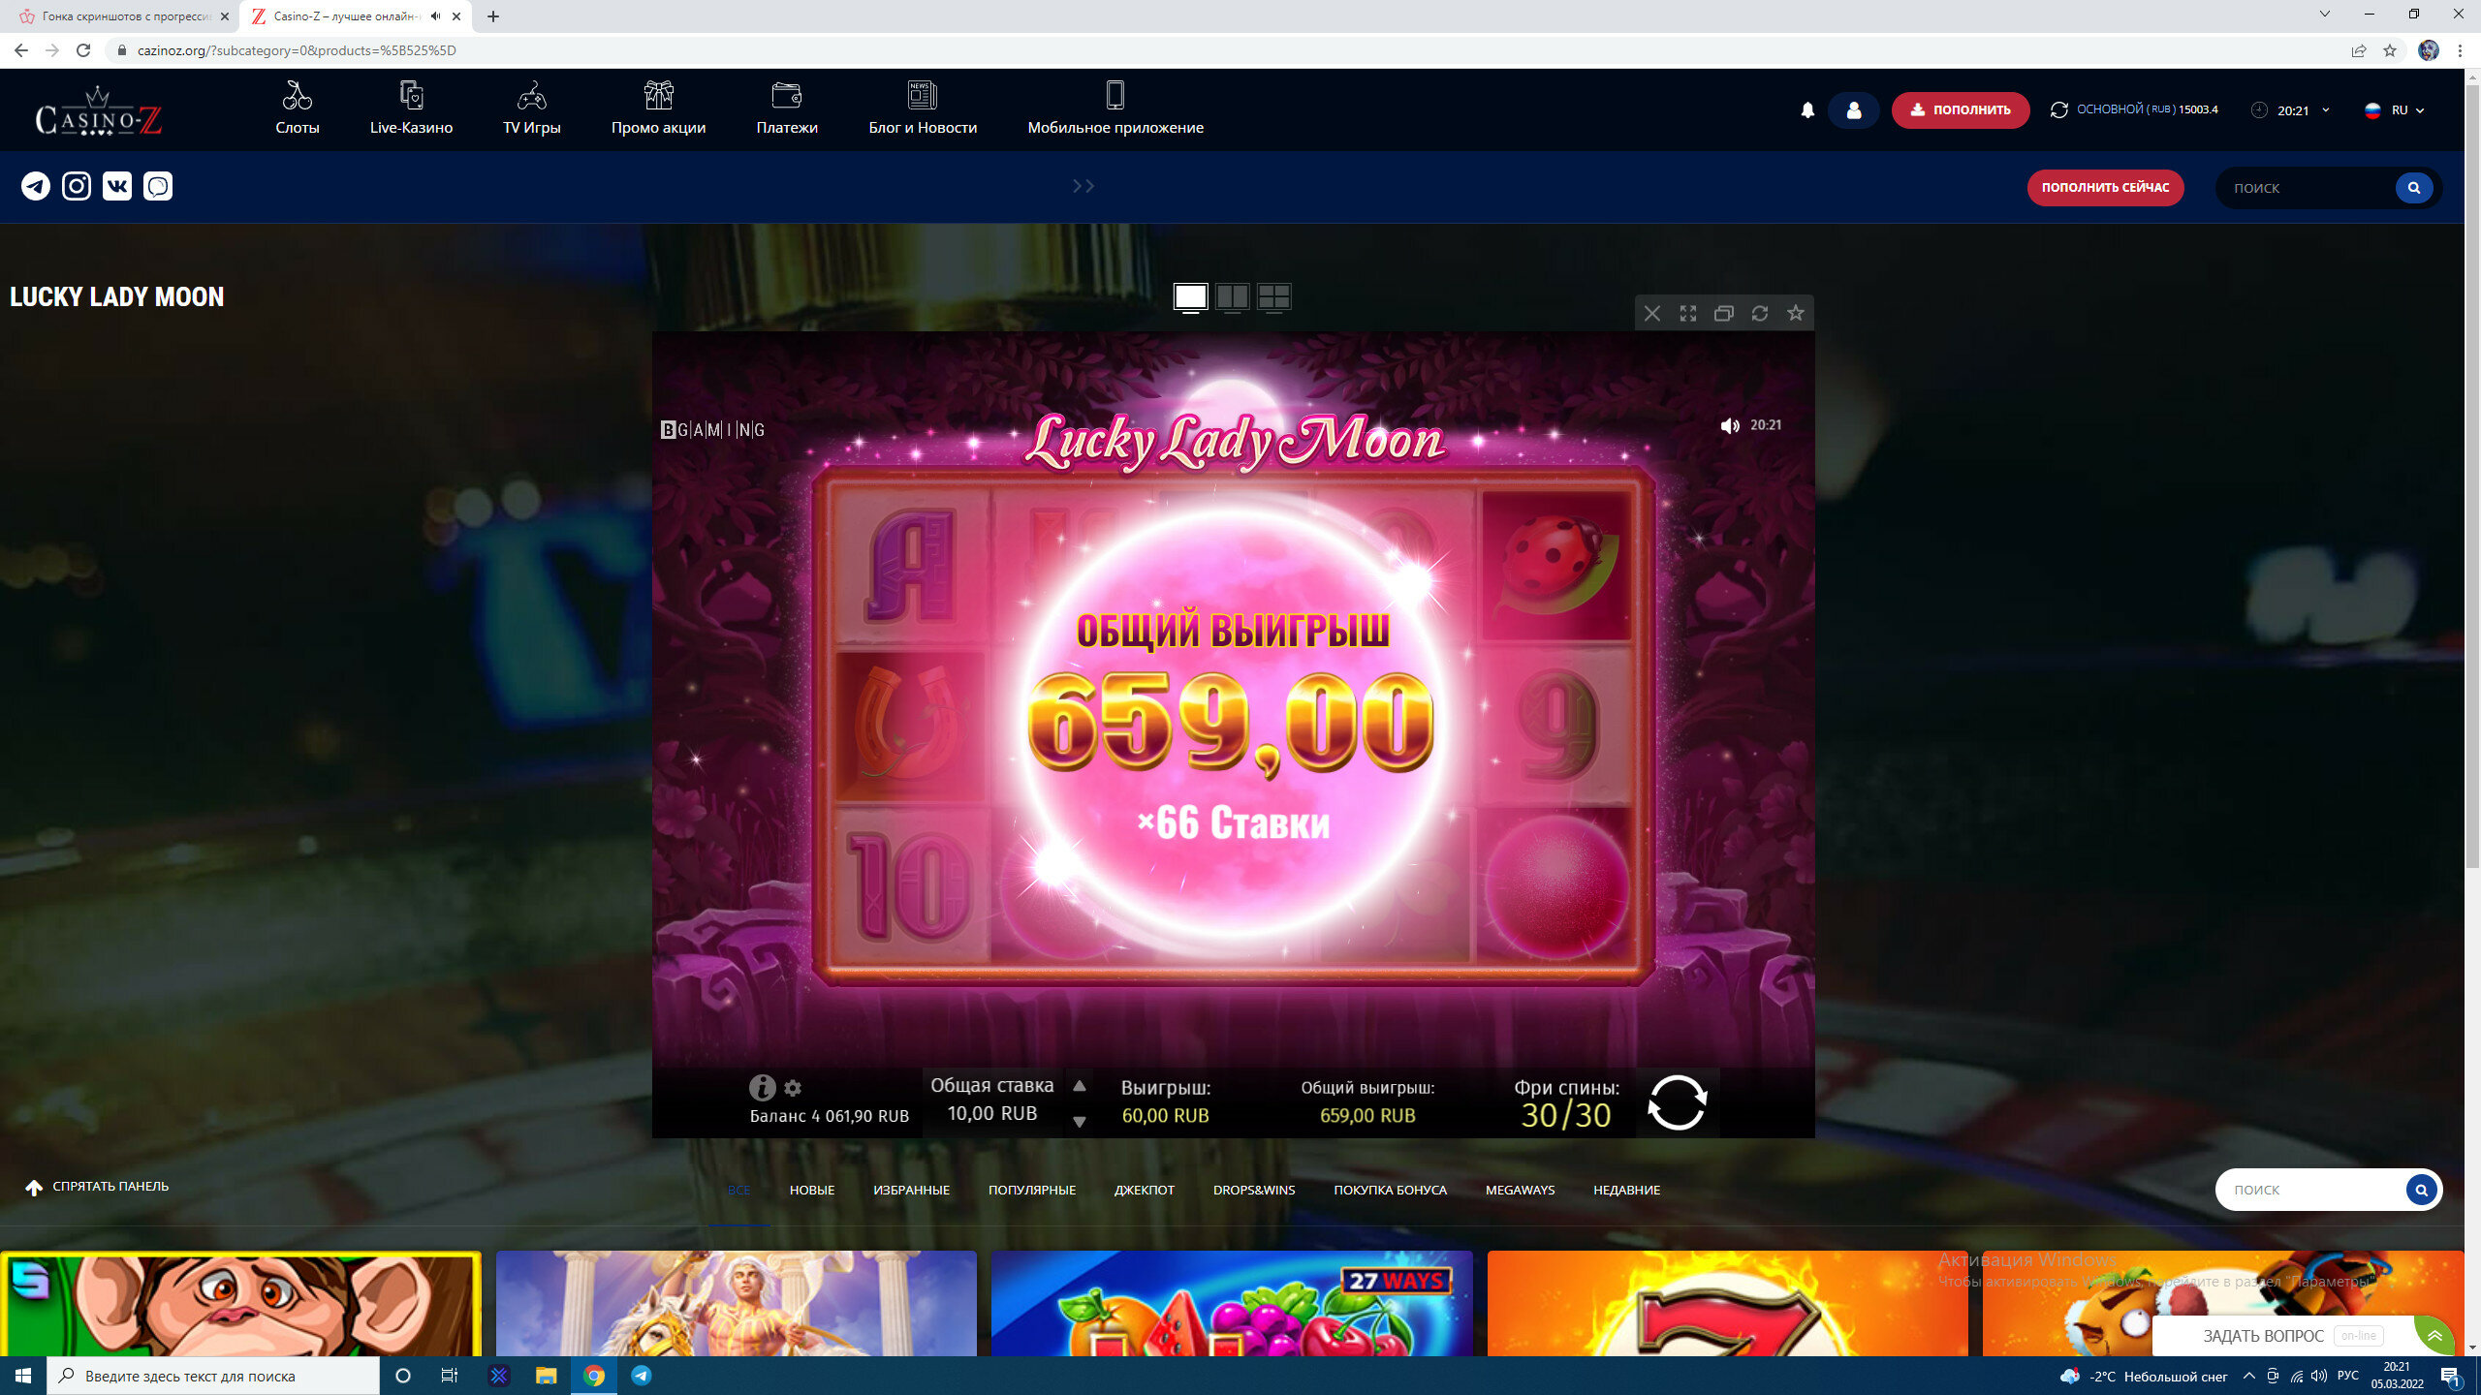Click the VK social network icon
Screen dimensions: 2481x1395
(x=117, y=186)
